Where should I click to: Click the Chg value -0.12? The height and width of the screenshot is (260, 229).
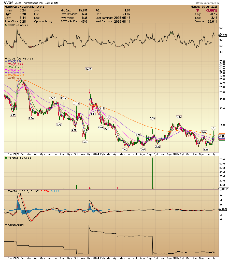(x=214, y=14)
